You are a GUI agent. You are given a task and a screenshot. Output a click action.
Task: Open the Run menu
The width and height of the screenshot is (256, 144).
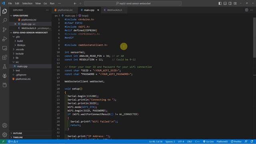click(x=52, y=4)
